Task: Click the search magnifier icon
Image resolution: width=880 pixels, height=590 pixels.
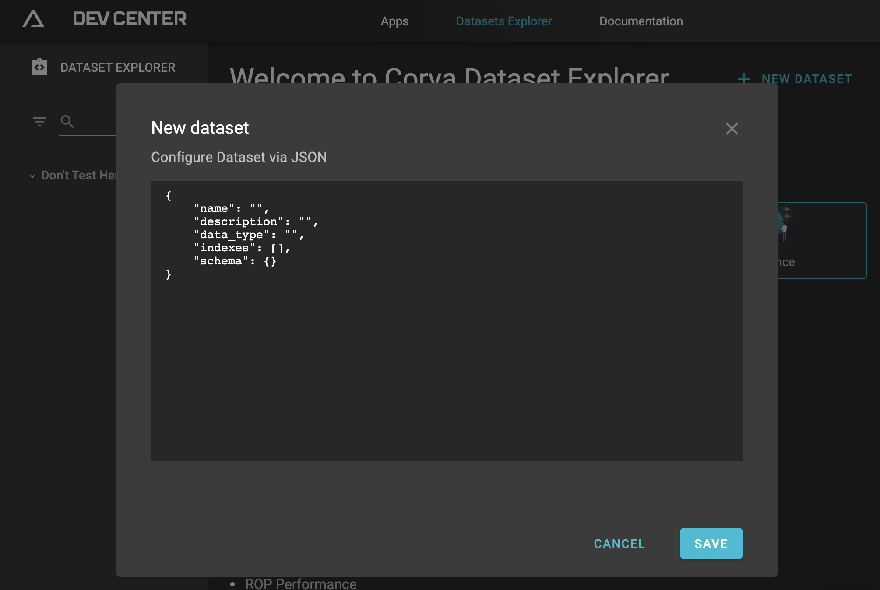Action: tap(67, 121)
